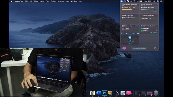Open the CleanMyMac menu bar icon
The width and height of the screenshot is (173, 97).
coord(121,1)
